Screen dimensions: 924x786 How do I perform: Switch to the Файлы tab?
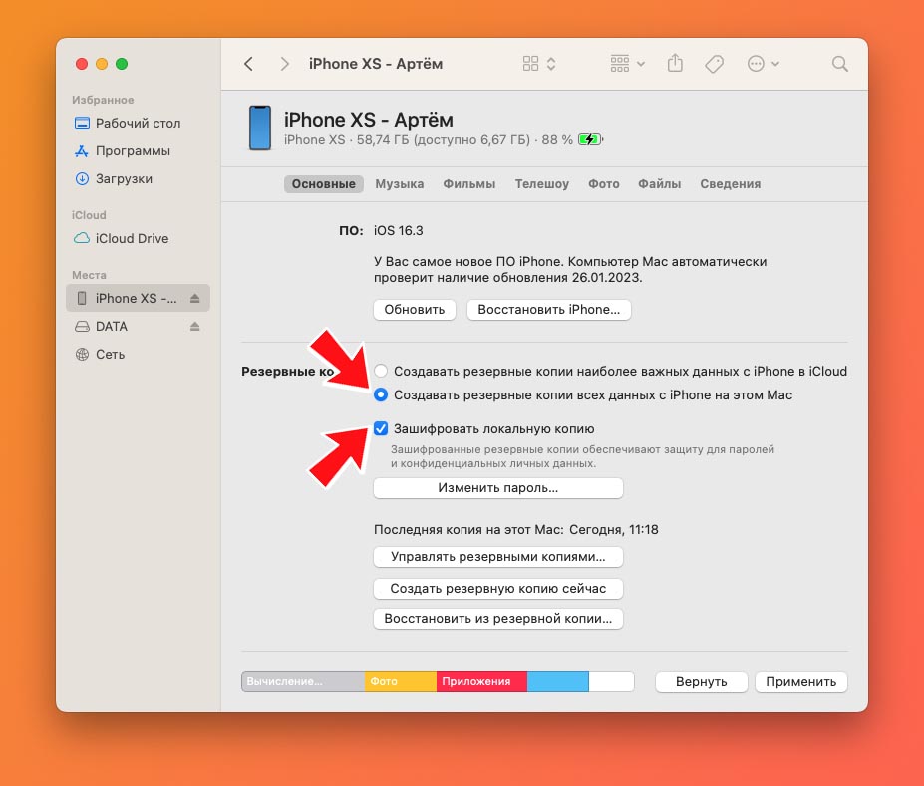(660, 184)
